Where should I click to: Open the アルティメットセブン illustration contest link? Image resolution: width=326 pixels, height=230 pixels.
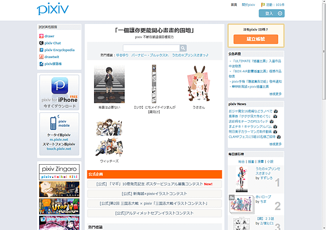click(154, 213)
